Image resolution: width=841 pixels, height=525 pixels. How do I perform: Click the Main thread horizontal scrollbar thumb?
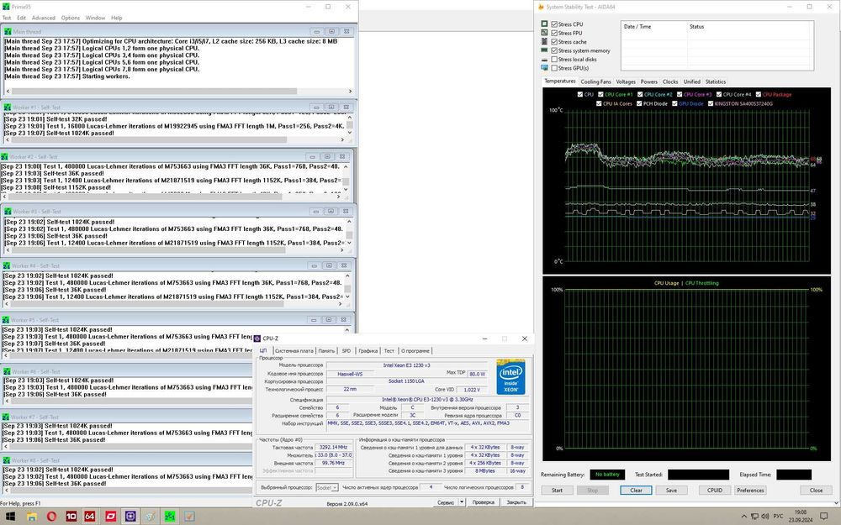tap(154, 91)
